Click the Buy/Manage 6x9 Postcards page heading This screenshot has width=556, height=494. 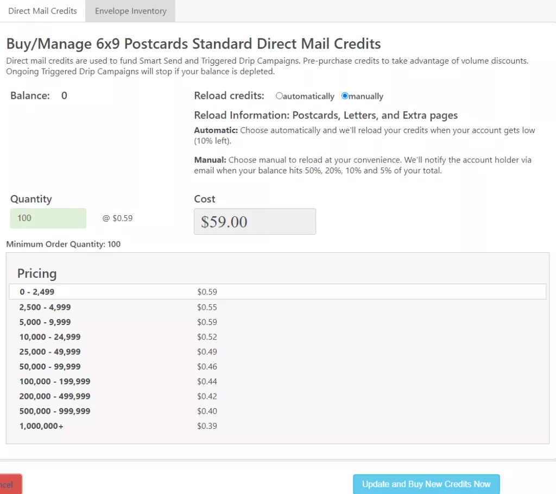pos(194,43)
